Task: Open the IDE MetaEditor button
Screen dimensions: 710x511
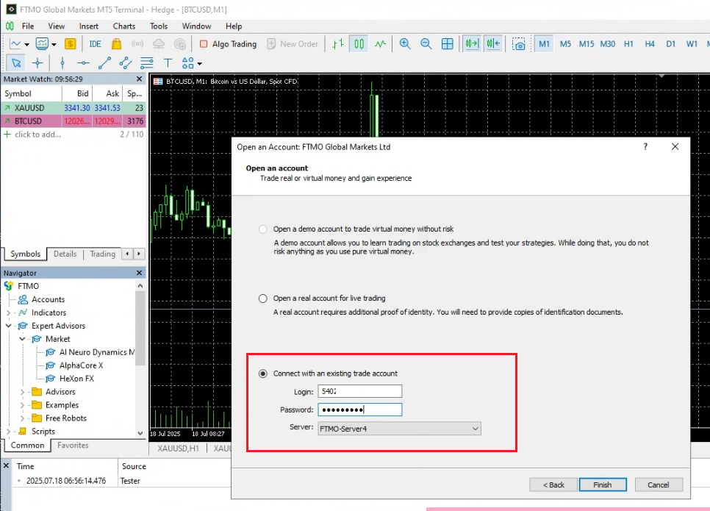Action: tap(95, 44)
